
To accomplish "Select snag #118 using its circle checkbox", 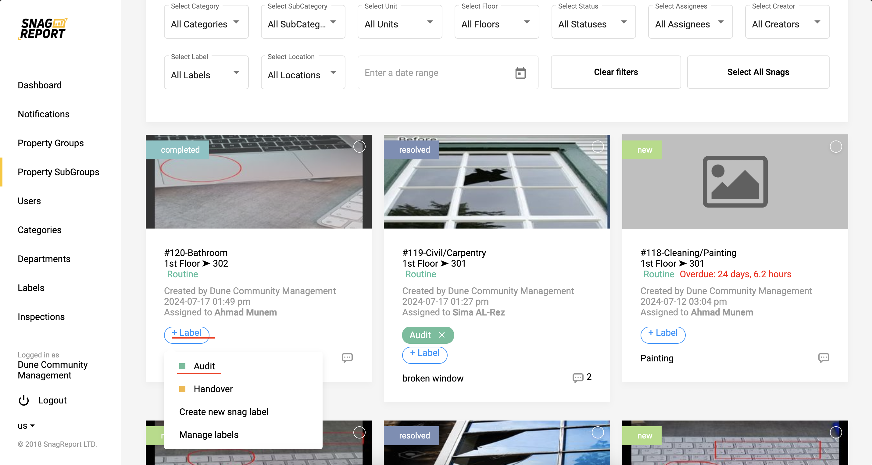I will point(835,147).
